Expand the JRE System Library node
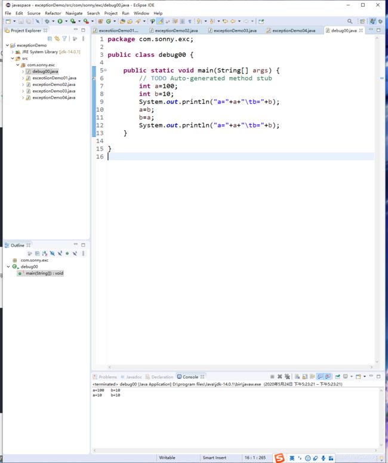388x463 pixels. pyautogui.click(x=13, y=51)
